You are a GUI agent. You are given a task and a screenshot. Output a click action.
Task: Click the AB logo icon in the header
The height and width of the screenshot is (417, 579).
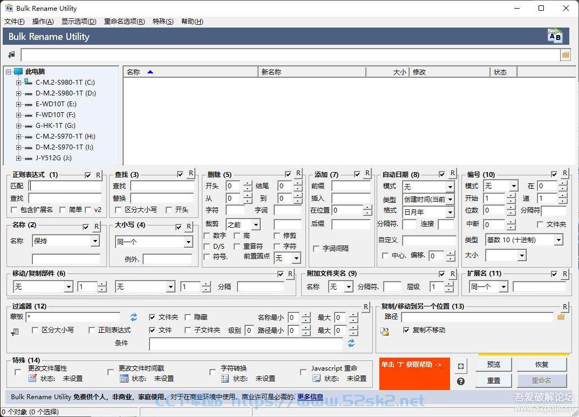555,36
